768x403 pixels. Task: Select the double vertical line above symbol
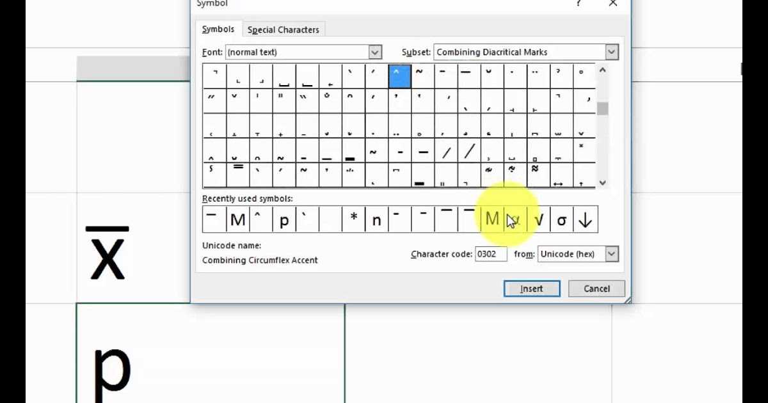pos(284,100)
